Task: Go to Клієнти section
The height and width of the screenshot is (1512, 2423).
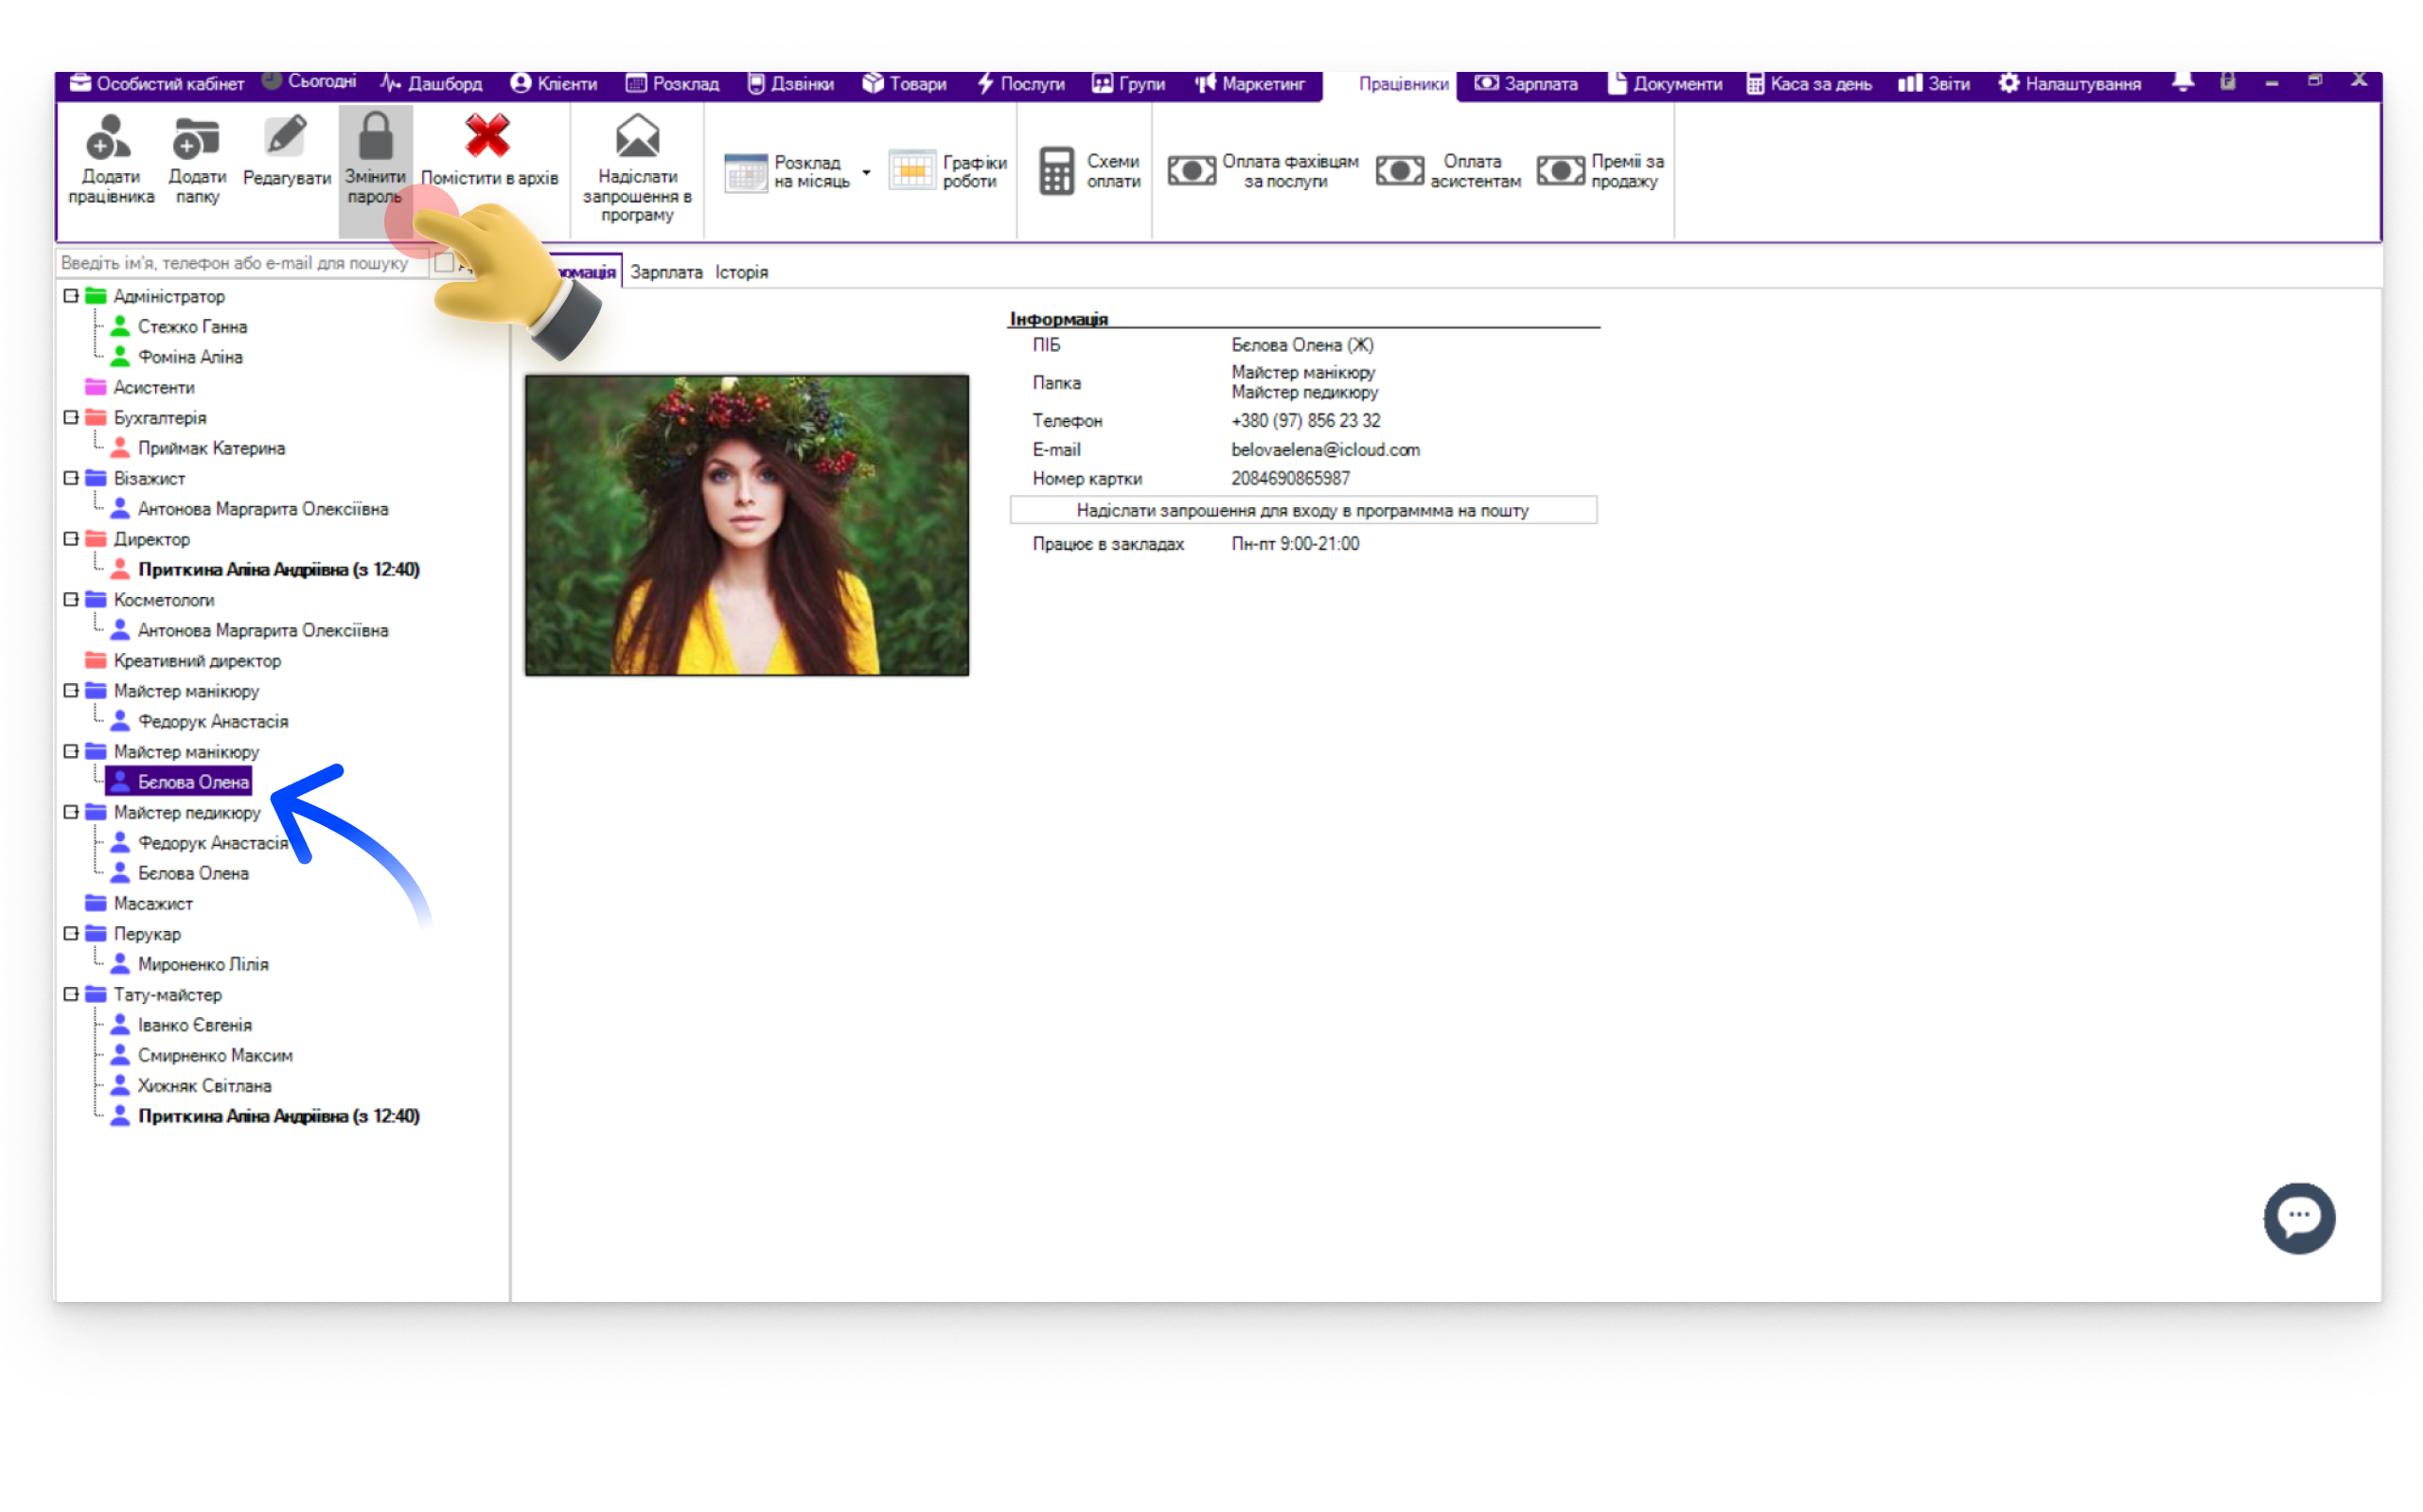Action: (553, 84)
